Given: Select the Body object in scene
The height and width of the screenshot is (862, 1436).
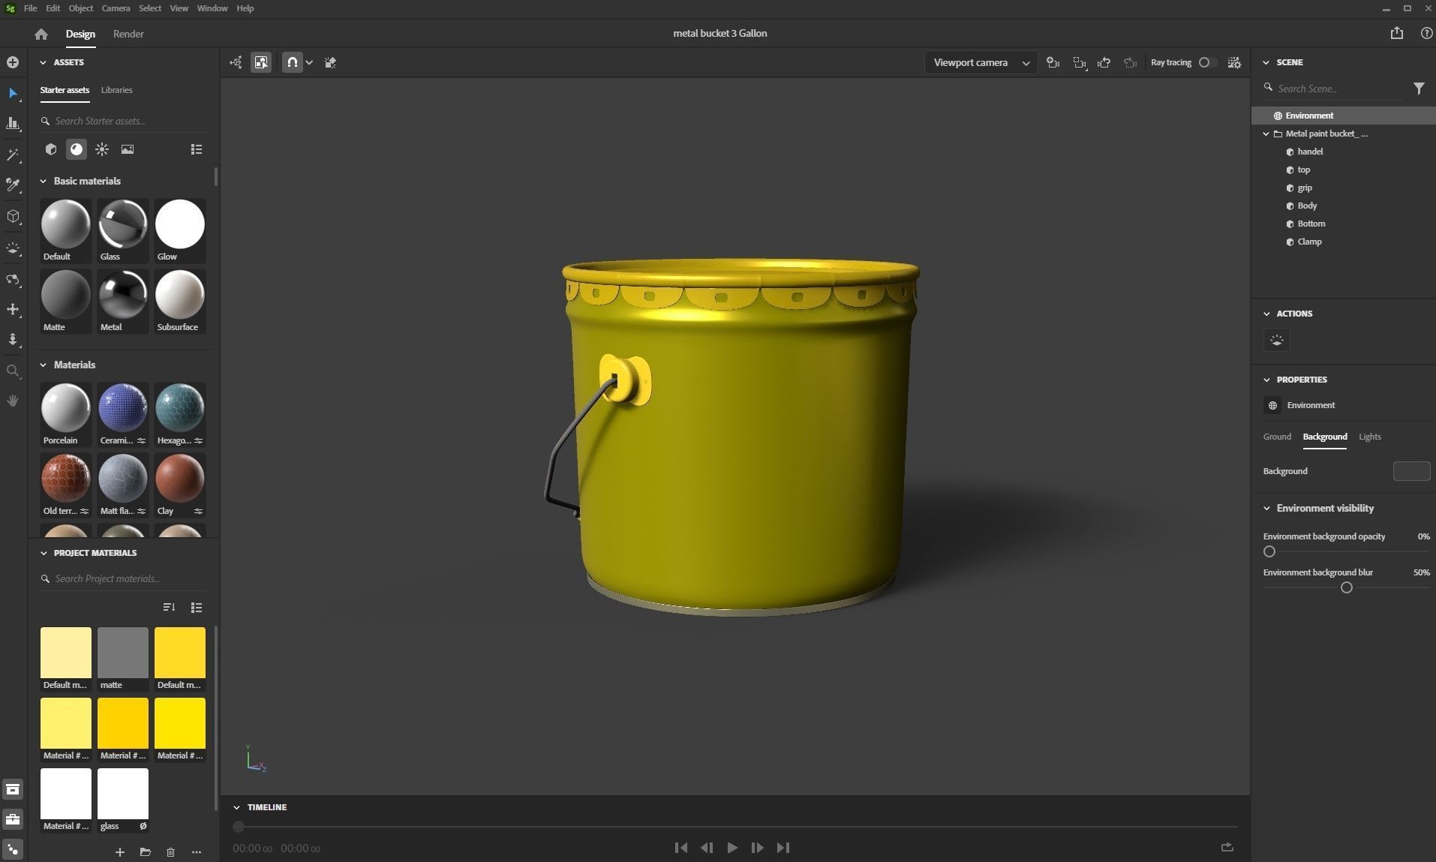Looking at the screenshot, I should pyautogui.click(x=1307, y=206).
